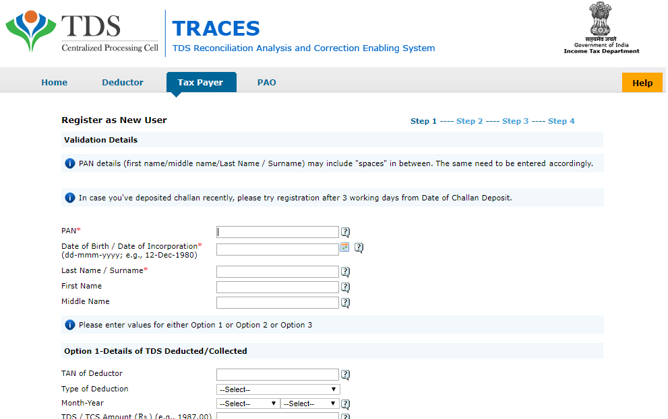Click the Step 2 link
The width and height of the screenshot is (668, 419).
point(469,121)
